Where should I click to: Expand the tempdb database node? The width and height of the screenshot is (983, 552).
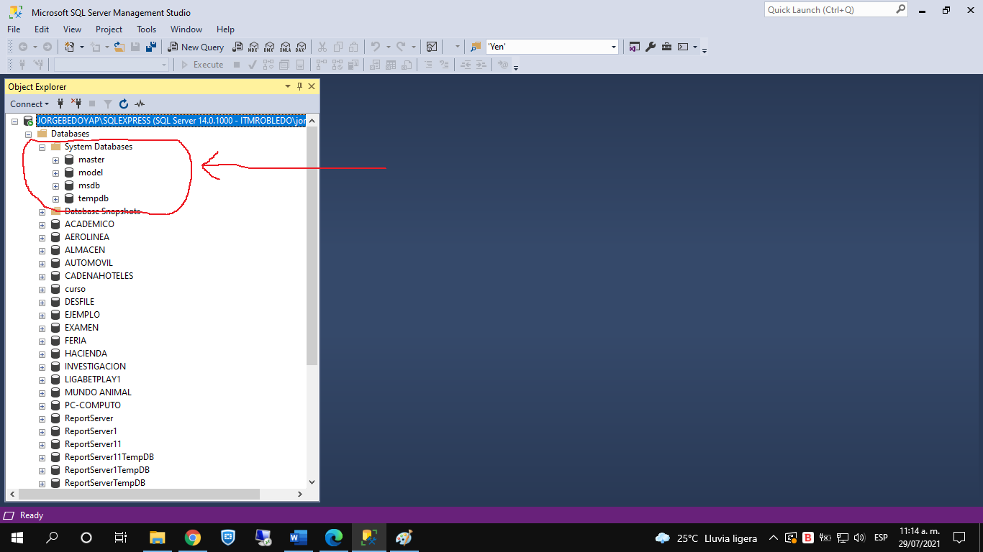tap(55, 199)
